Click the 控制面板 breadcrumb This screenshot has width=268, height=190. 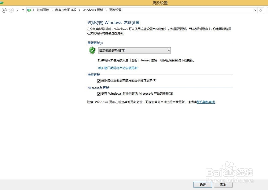[x=43, y=10]
